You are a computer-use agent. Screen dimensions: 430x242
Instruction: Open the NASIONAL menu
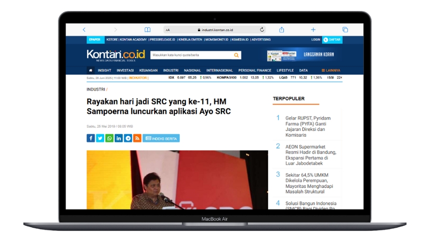192,70
